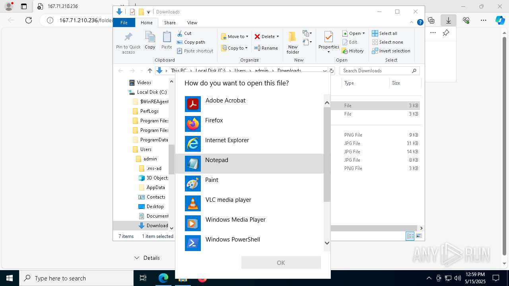Click Copy path in Clipboard group
This screenshot has width=509, height=286.
coord(191,42)
